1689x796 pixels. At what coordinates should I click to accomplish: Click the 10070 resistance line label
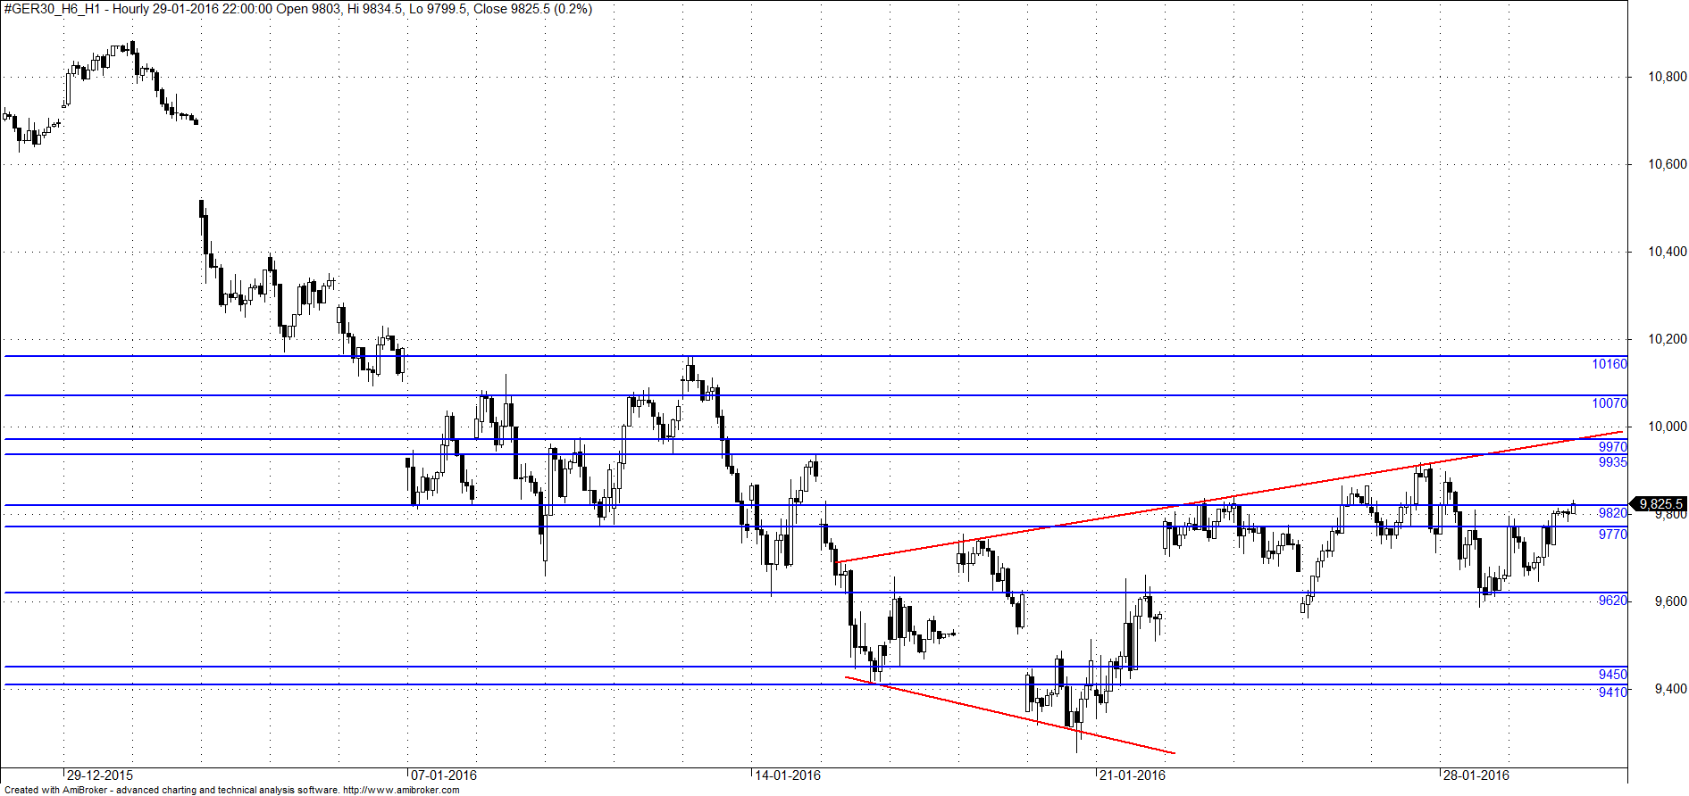pos(1610,403)
